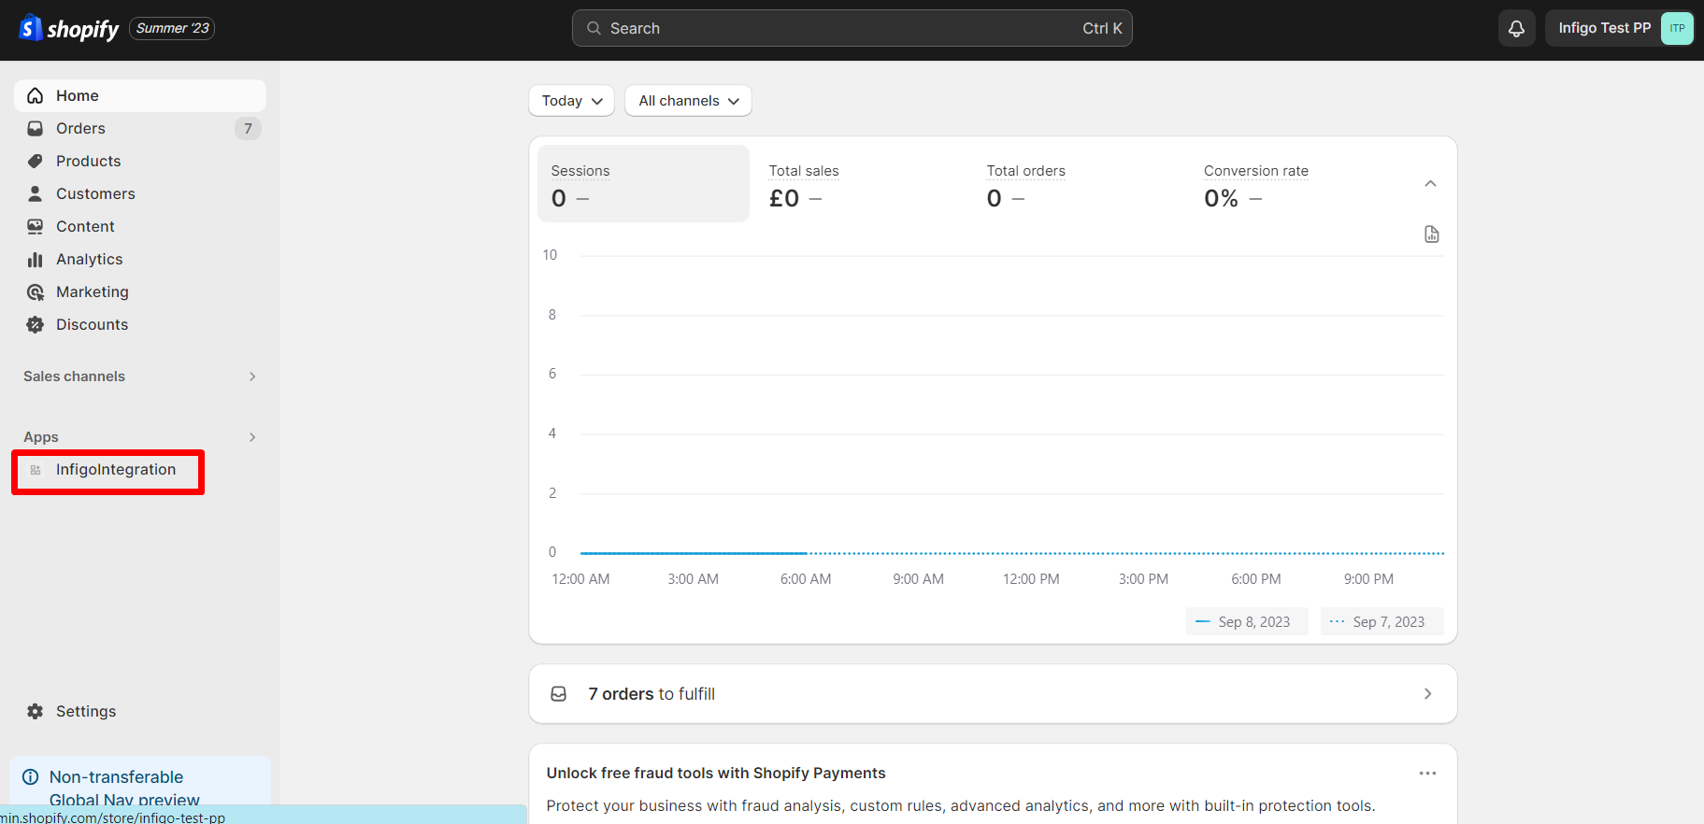Screen dimensions: 1704x824
Task: Open the Content page
Action: click(x=140, y=226)
